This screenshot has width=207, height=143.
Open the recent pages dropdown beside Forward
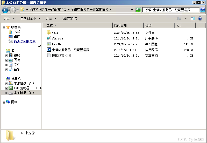17,10
